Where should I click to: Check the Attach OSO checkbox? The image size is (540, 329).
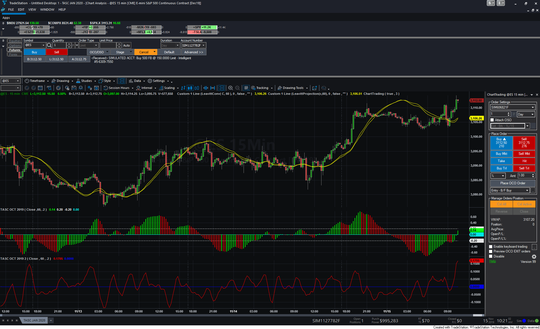coord(492,120)
